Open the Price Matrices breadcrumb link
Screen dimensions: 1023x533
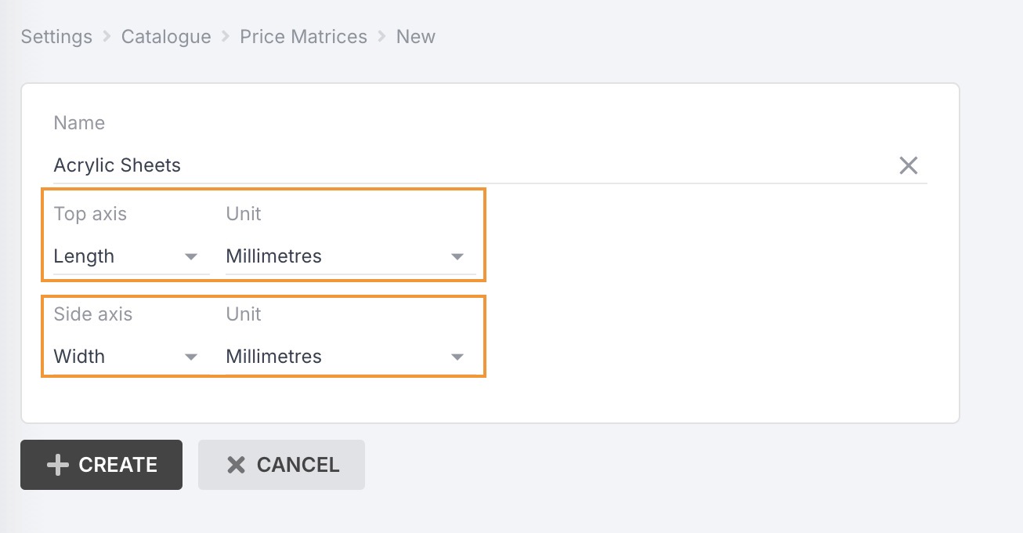click(303, 37)
